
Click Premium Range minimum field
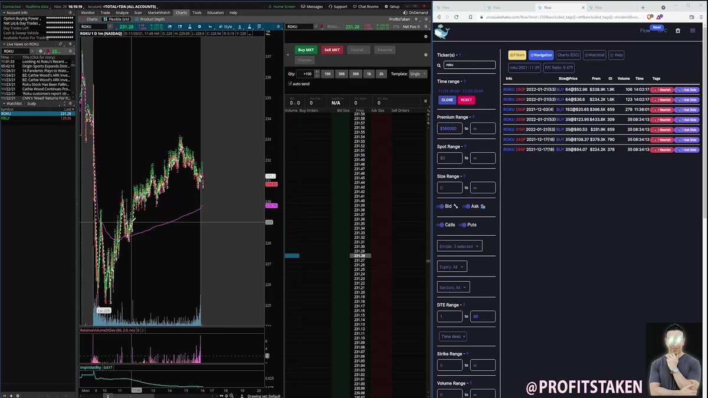[450, 128]
